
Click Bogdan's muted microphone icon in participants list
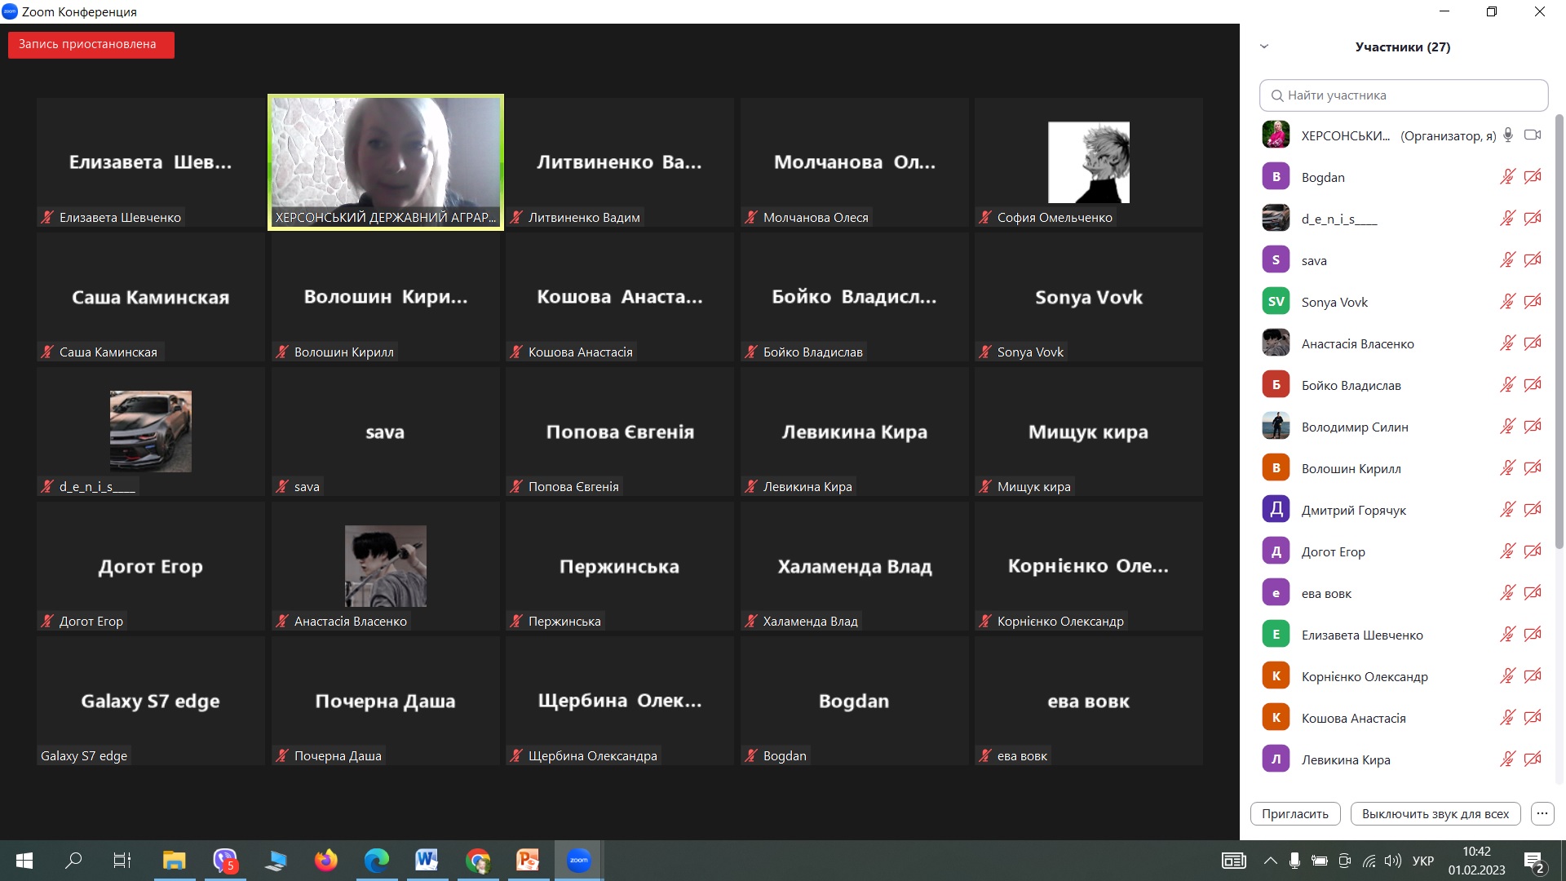point(1507,177)
